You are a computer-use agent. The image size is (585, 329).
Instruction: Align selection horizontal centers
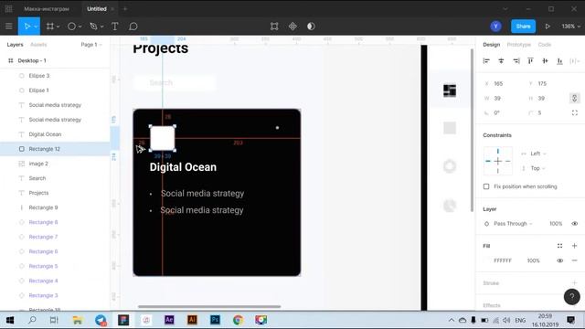(x=501, y=61)
